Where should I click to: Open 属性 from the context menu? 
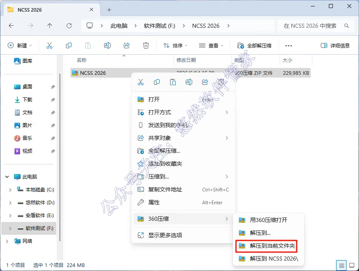coord(183,202)
